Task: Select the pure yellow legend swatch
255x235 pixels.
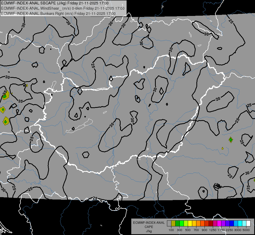Action: 190,224
